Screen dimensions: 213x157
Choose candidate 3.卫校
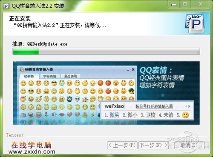[148, 115]
